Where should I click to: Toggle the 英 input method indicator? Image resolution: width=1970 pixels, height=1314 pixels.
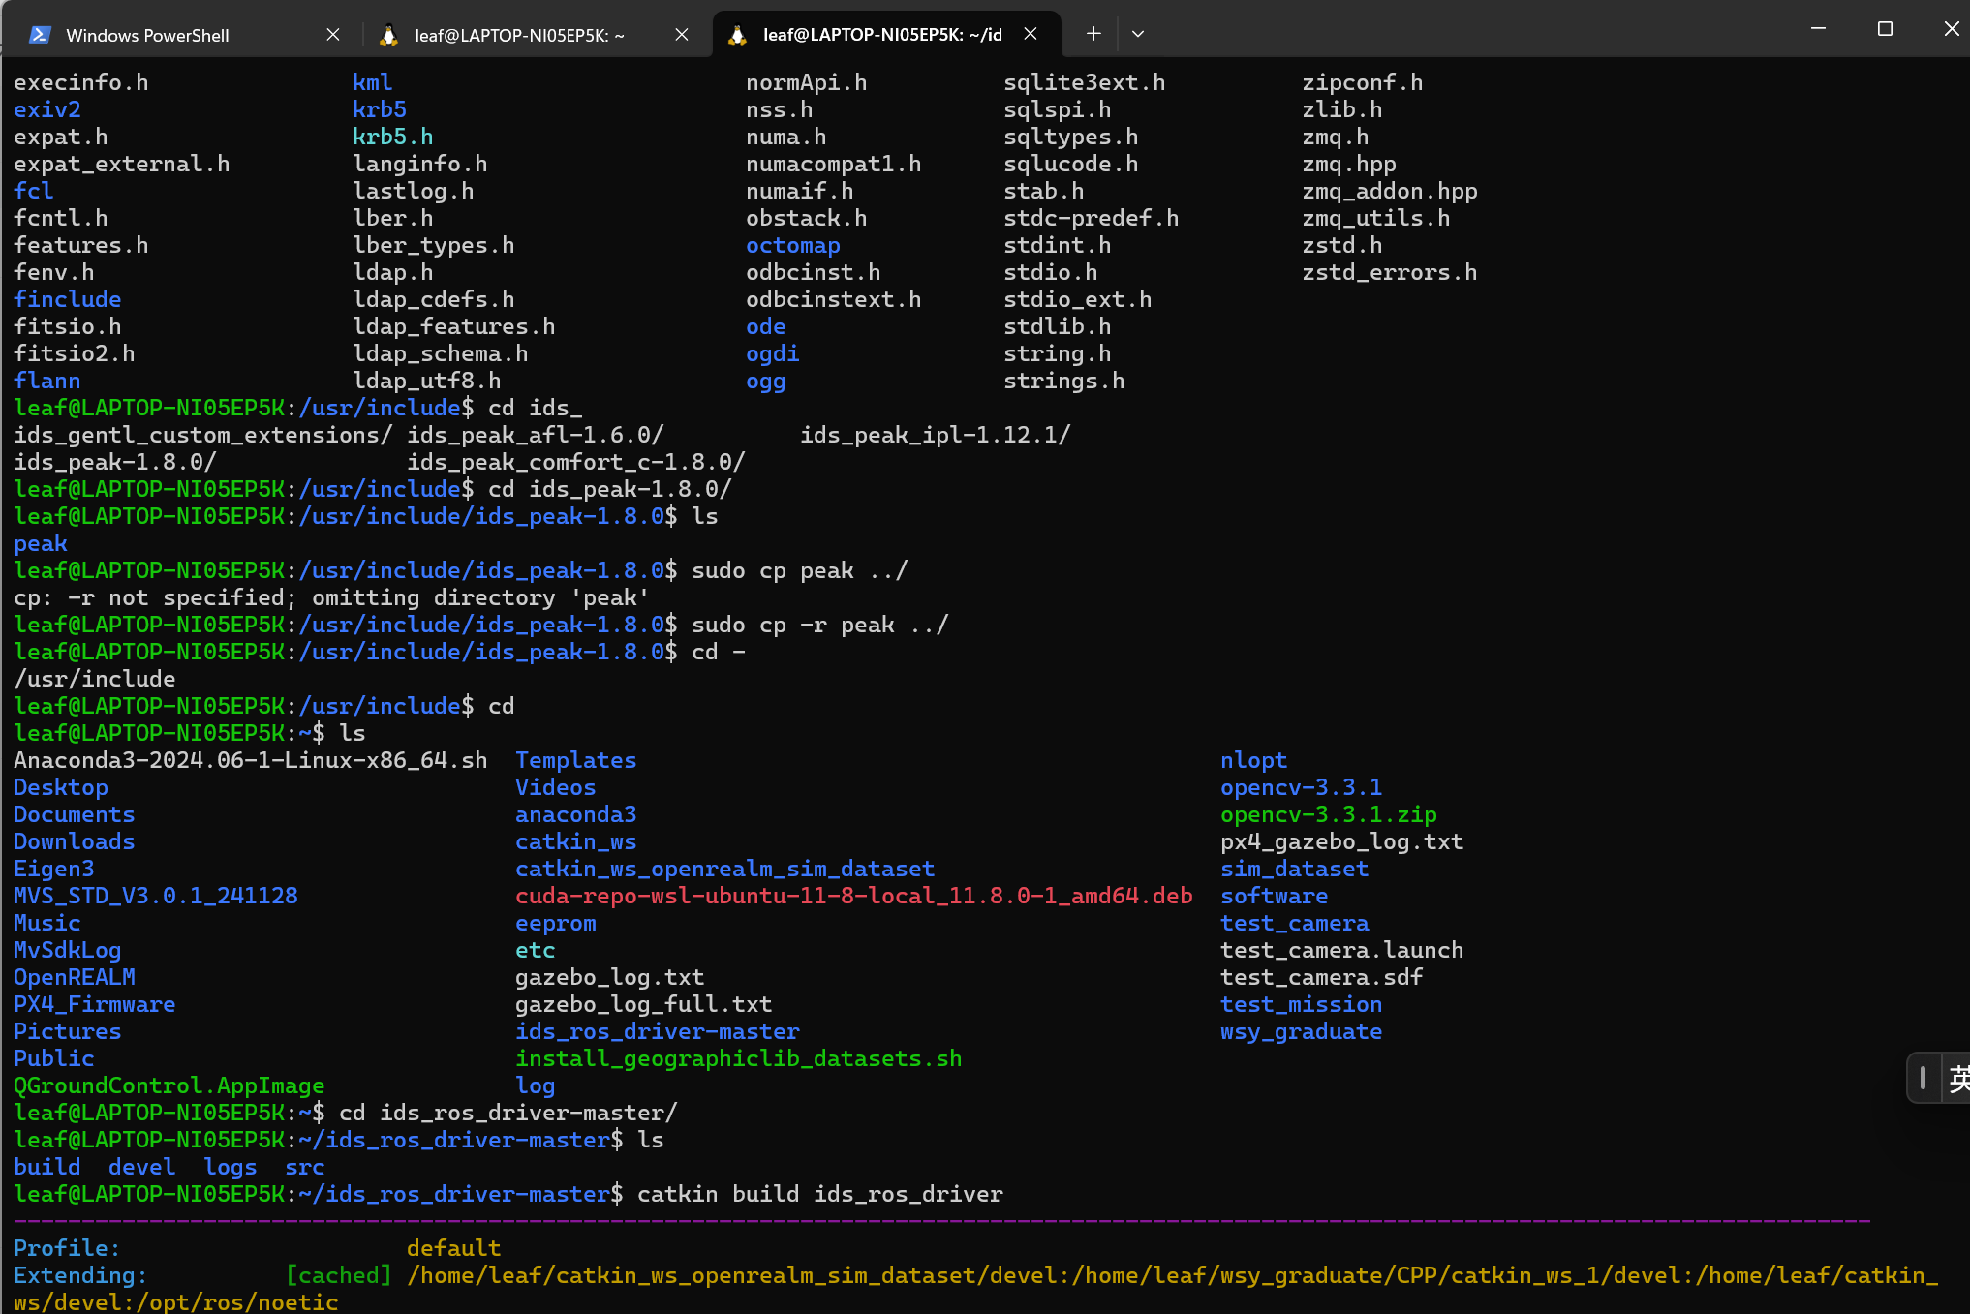click(x=1958, y=1078)
